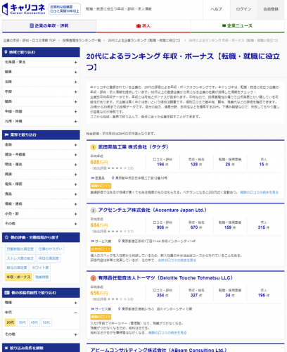Select the ホワイト度 rating tag
This screenshot has height=352, width=287.
[40, 268]
